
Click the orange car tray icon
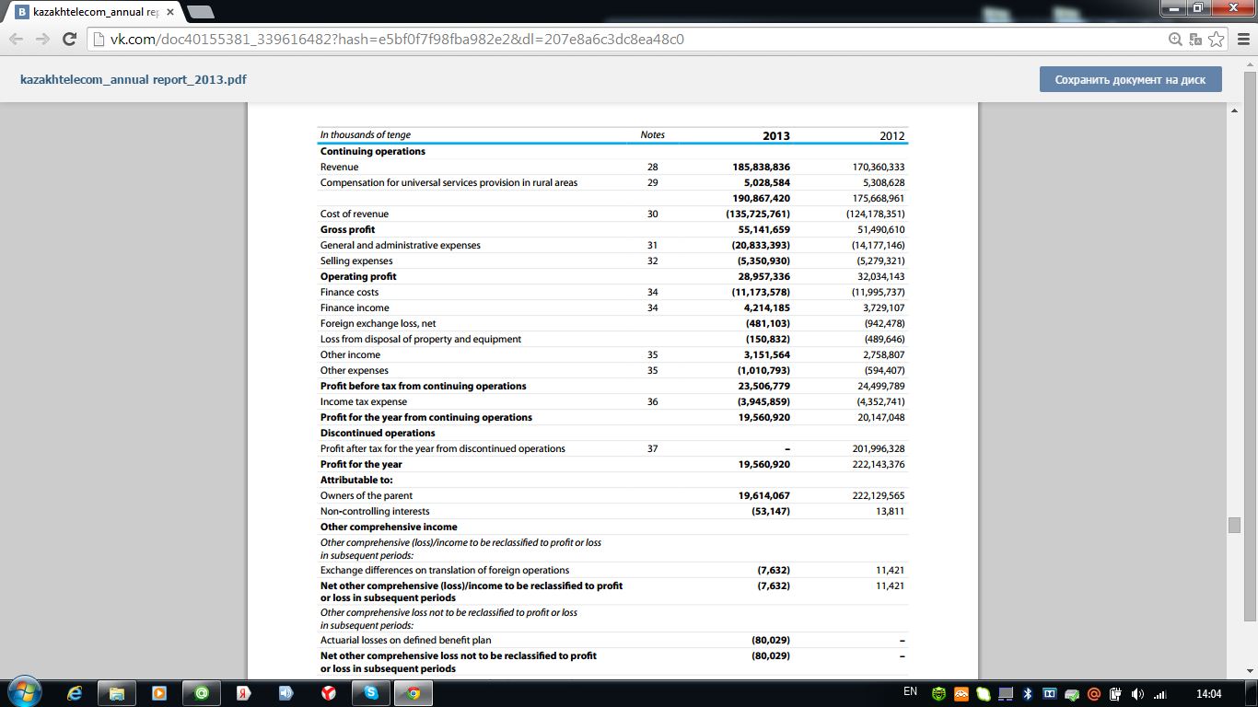(x=961, y=693)
